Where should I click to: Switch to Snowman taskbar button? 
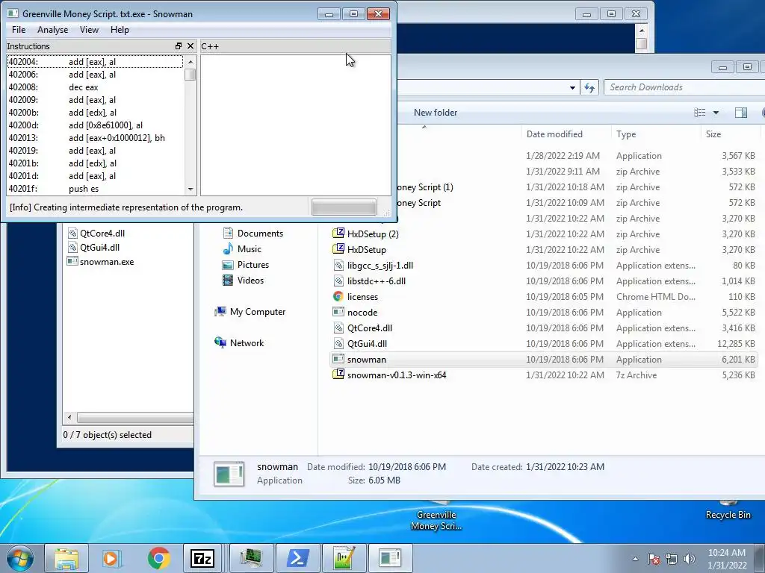390,558
